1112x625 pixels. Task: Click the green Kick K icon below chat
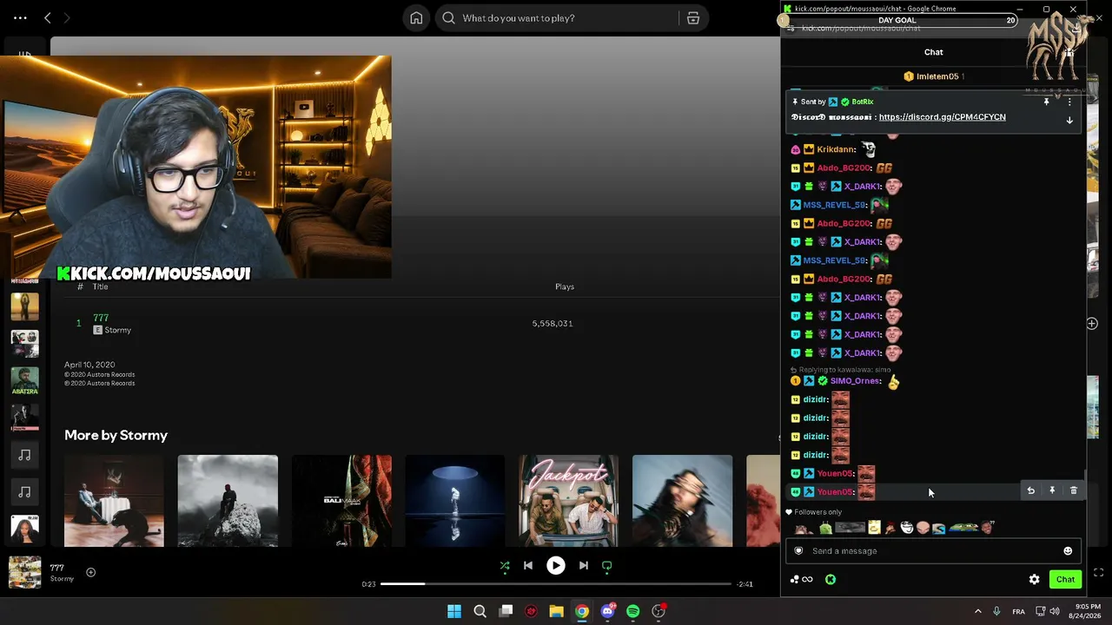(831, 580)
